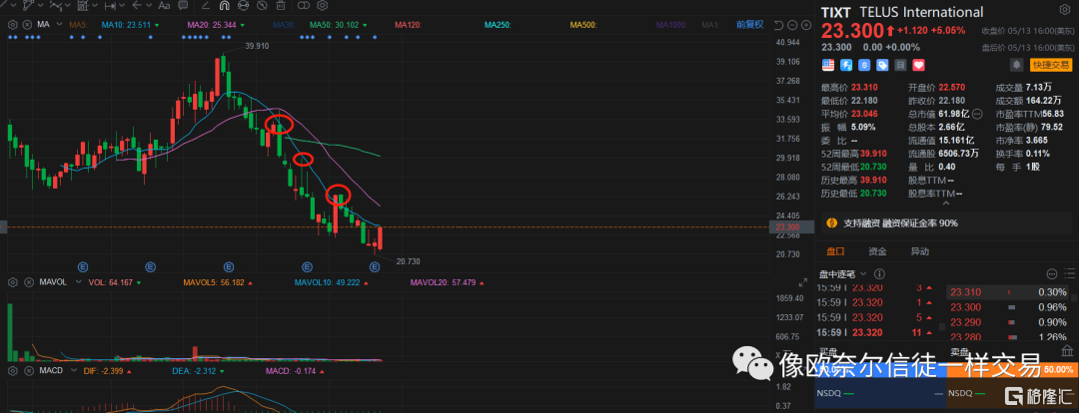Click the overlapping circles compare icon

[x=304, y=6]
